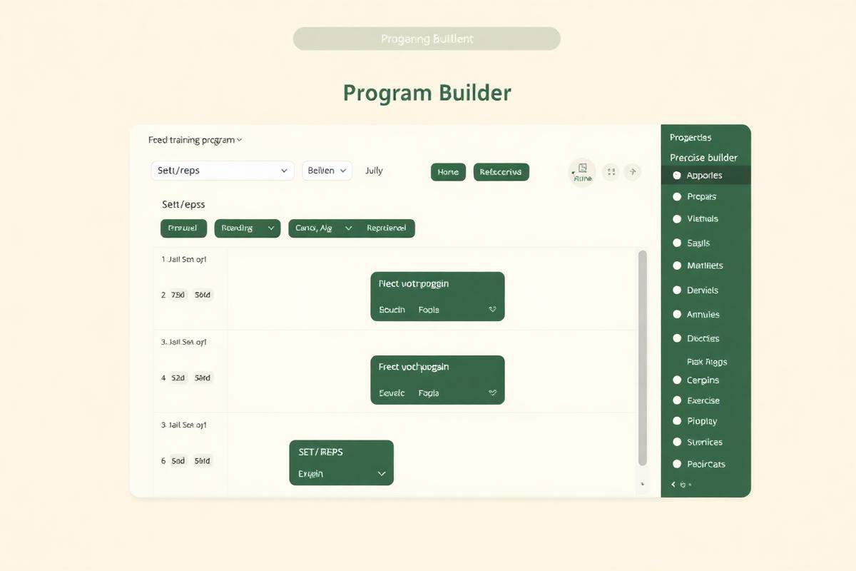Click the back chevron at sidebar bottom
Viewport: 856px width, 571px height.
pos(673,485)
